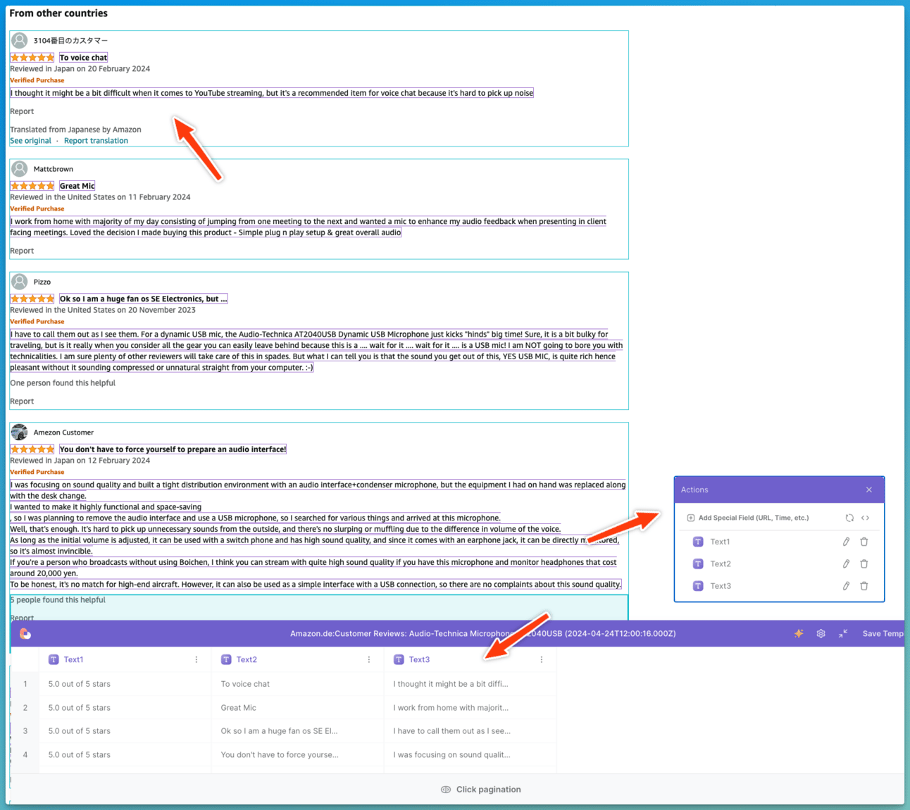Click the reviewer name 'Pizzo'
The height and width of the screenshot is (810, 910).
pyautogui.click(x=42, y=282)
